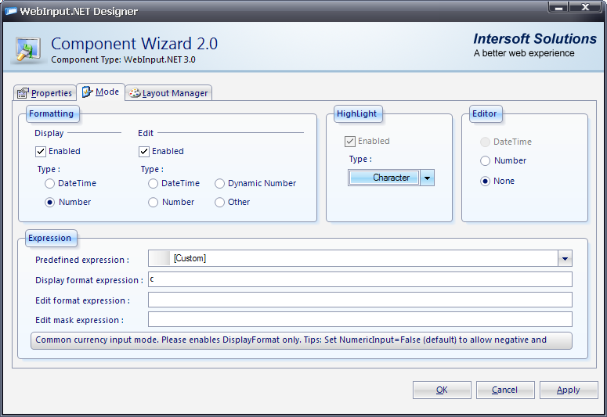Click the Character highlight type button
607x417 pixels.
click(x=385, y=178)
